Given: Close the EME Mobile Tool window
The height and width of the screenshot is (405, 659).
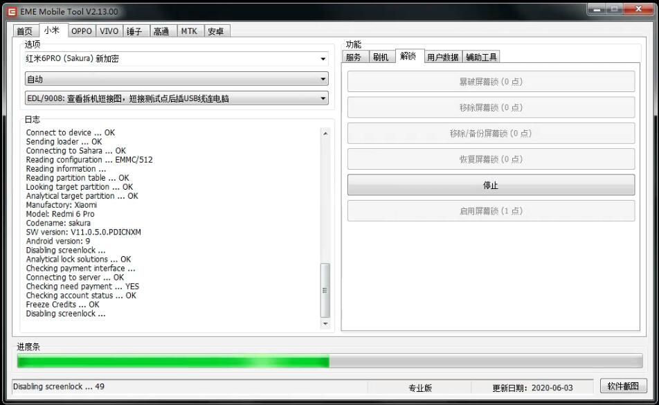Looking at the screenshot, I should pos(638,9).
